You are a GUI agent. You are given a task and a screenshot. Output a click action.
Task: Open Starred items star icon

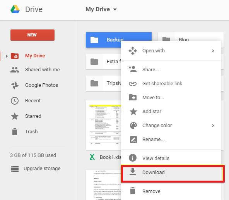coord(15,116)
